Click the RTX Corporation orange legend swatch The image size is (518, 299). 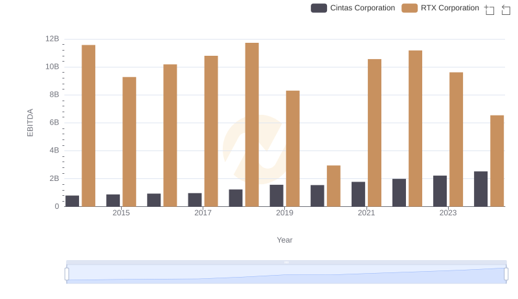click(x=410, y=8)
